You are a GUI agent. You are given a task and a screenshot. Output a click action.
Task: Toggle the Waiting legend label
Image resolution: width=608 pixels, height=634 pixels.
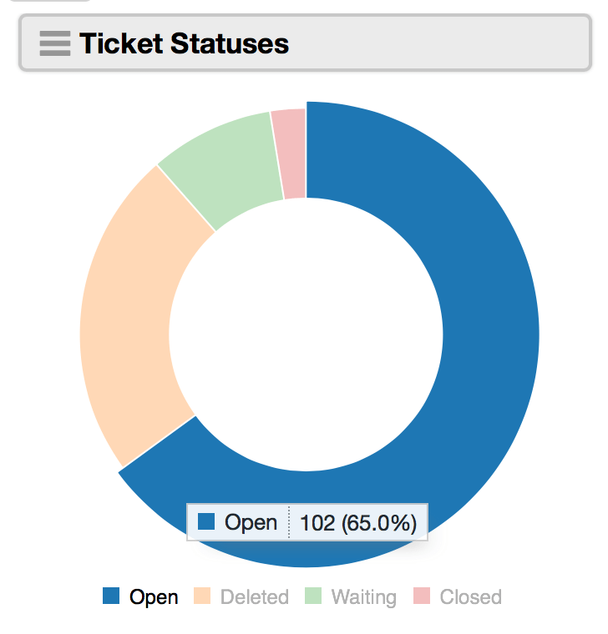(x=364, y=597)
